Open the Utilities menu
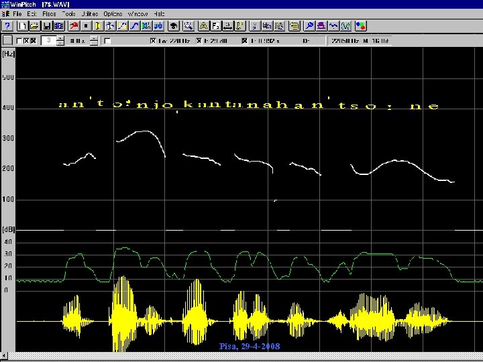 90,14
